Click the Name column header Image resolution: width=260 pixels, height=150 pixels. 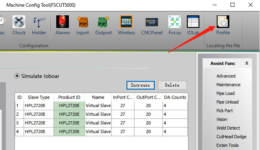[x=98, y=97]
